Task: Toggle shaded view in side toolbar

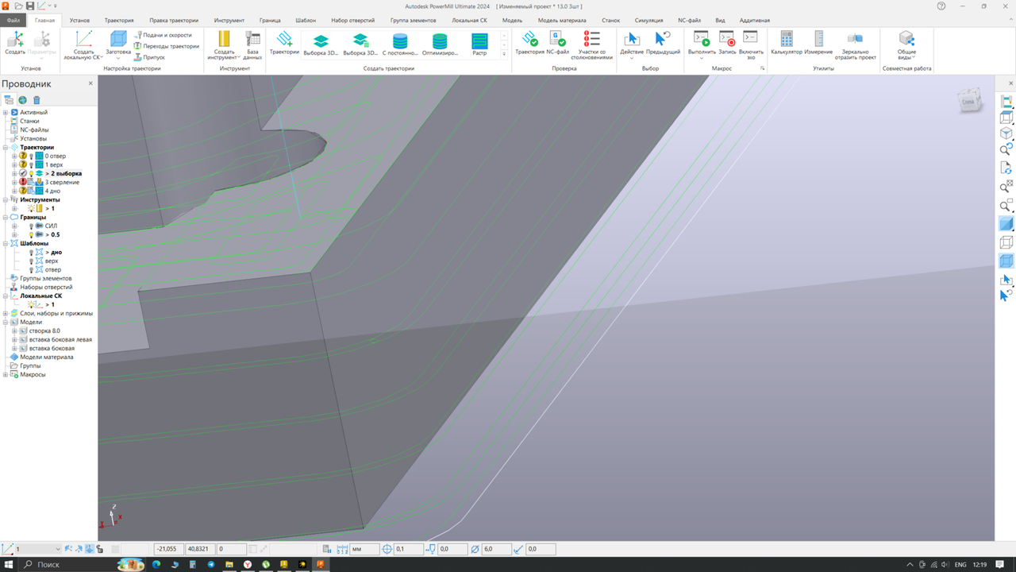Action: (1006, 225)
